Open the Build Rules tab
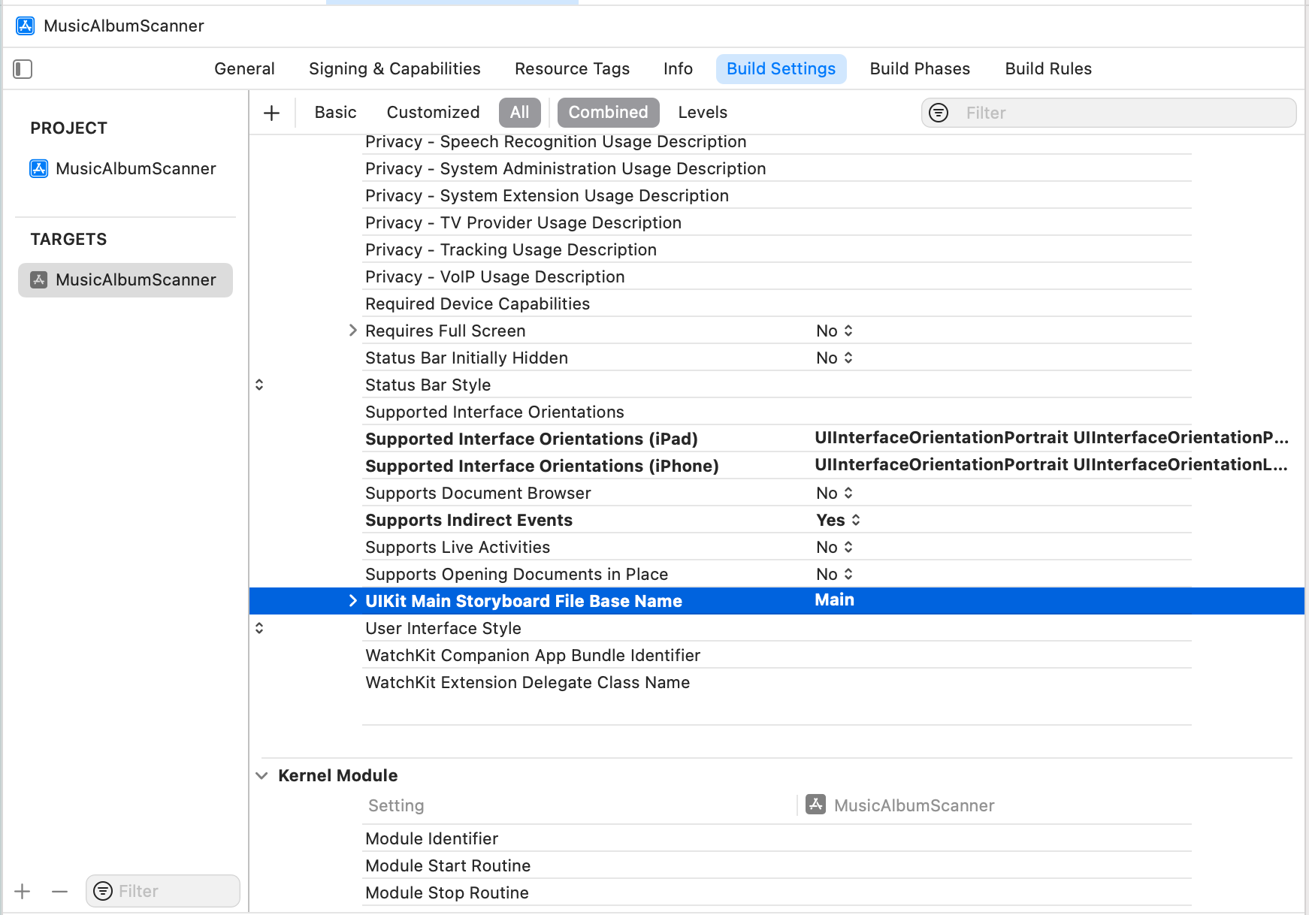This screenshot has width=1309, height=915. click(x=1048, y=69)
